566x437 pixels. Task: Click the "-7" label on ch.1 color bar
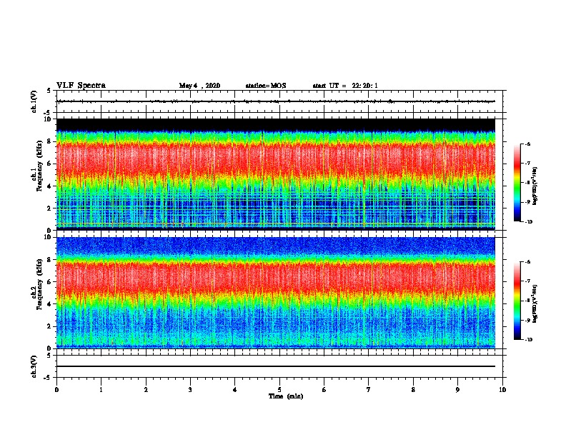527,164
